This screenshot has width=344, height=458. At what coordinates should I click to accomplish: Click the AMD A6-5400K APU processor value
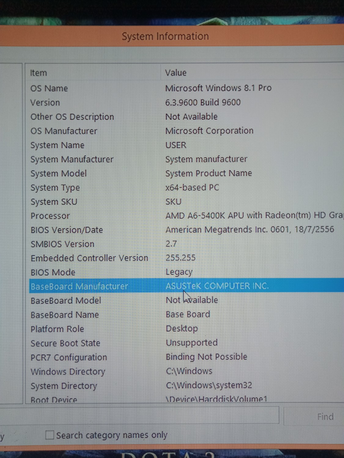(254, 215)
